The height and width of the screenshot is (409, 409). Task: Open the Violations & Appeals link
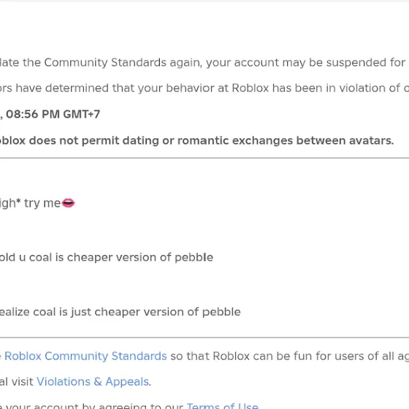click(93, 381)
